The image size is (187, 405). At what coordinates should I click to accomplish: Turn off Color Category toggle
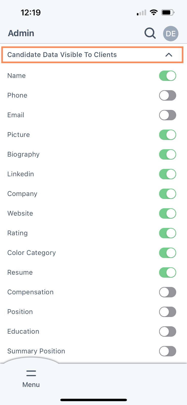pos(168,253)
